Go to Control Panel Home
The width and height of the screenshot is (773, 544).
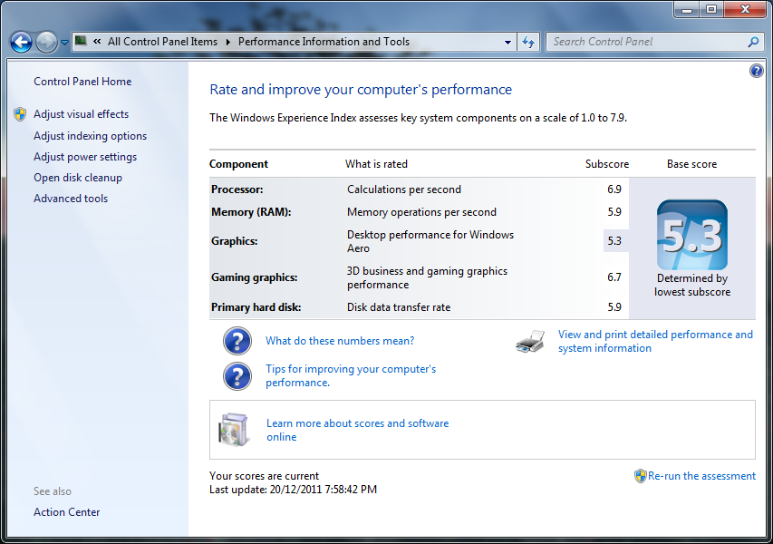(82, 82)
